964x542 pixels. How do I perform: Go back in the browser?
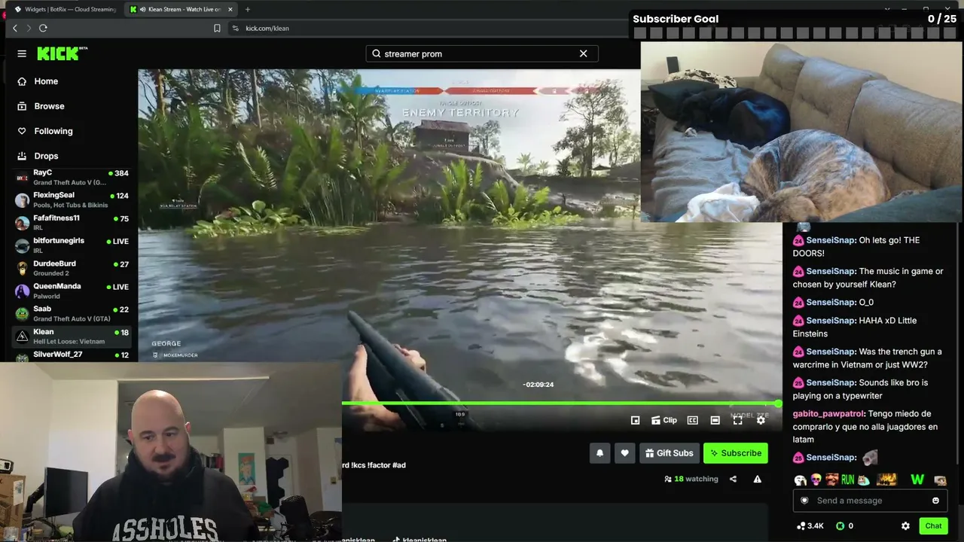pos(15,28)
